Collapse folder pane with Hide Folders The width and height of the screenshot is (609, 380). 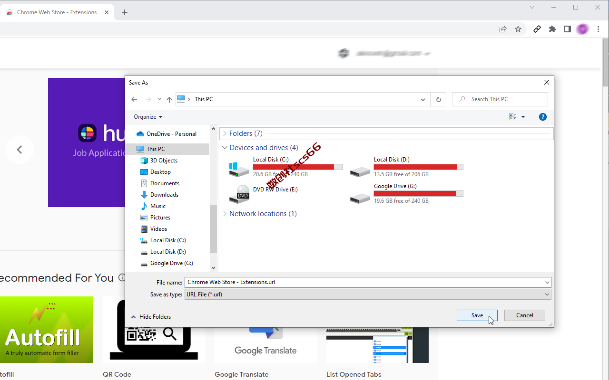151,317
